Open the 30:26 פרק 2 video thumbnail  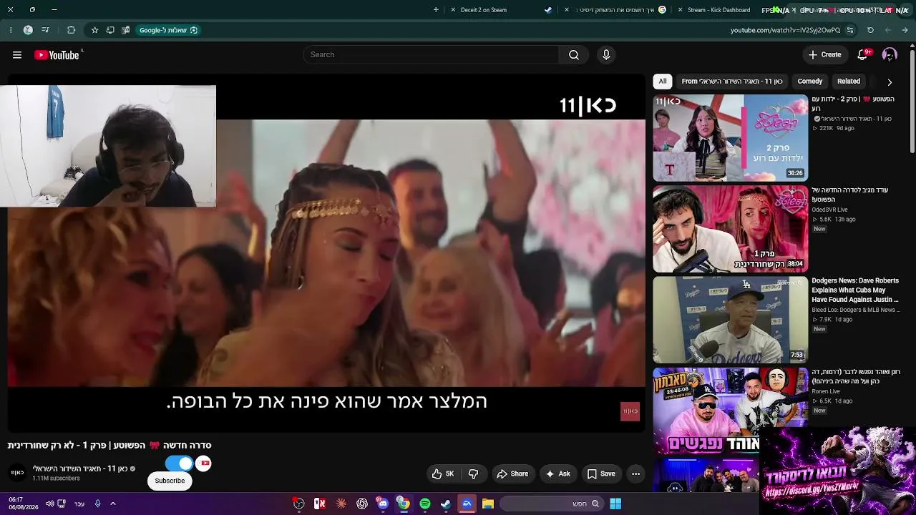pos(731,138)
